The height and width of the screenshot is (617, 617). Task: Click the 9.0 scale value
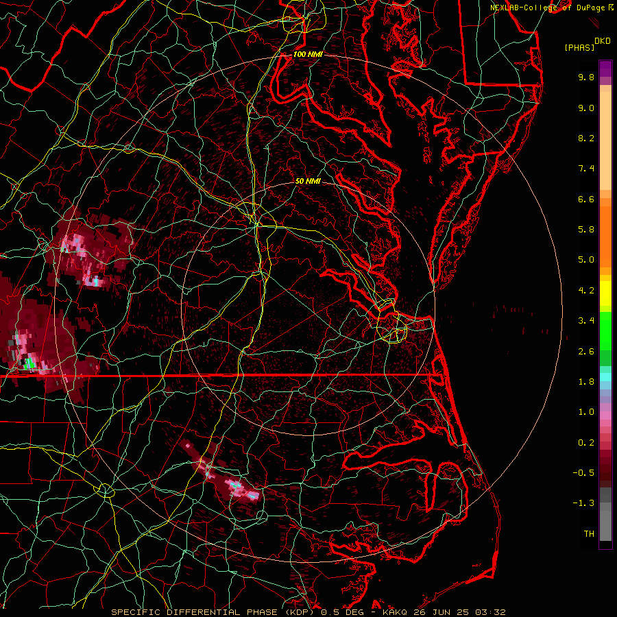tap(586, 108)
